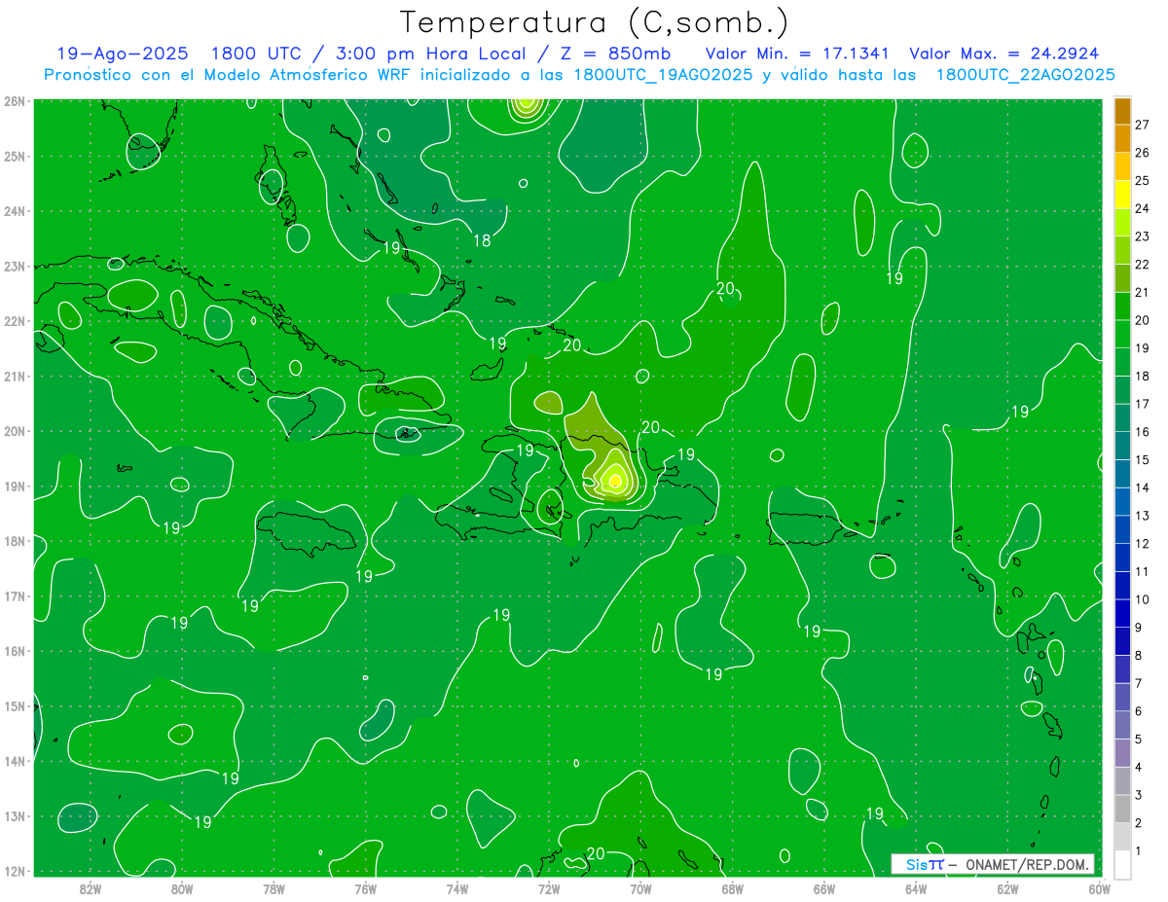Image resolution: width=1168 pixels, height=902 pixels.
Task: Click the color bar label "6"
Action: click(1138, 711)
